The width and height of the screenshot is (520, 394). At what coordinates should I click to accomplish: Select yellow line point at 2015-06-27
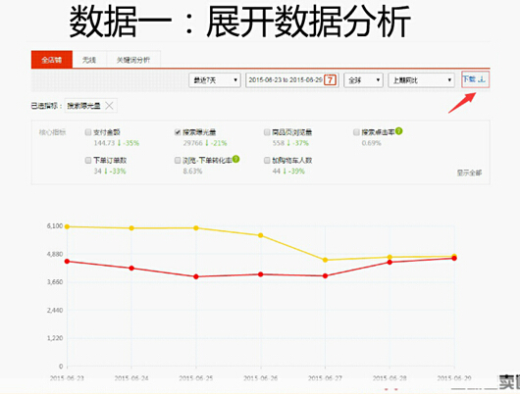[325, 260]
